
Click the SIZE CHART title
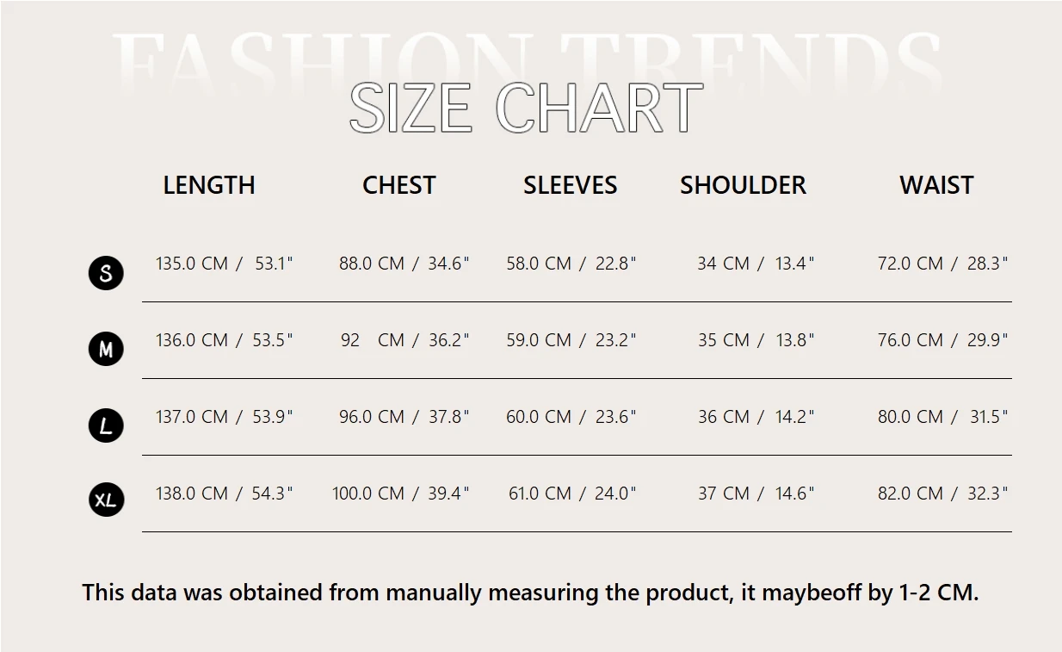point(526,109)
